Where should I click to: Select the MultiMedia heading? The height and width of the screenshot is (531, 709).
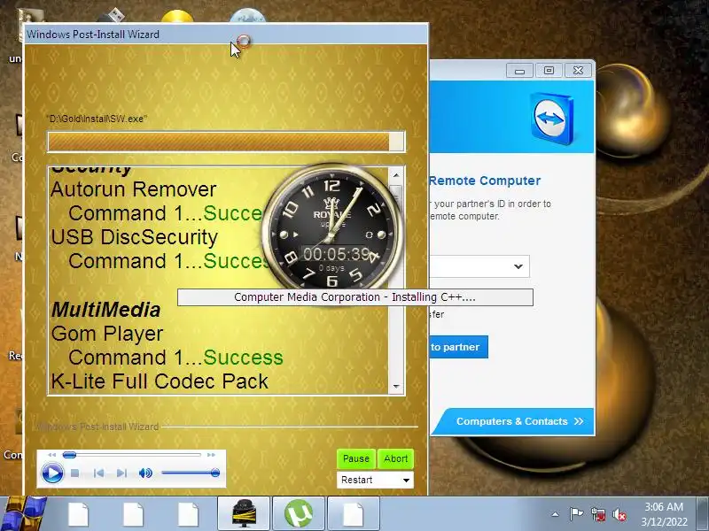105,310
